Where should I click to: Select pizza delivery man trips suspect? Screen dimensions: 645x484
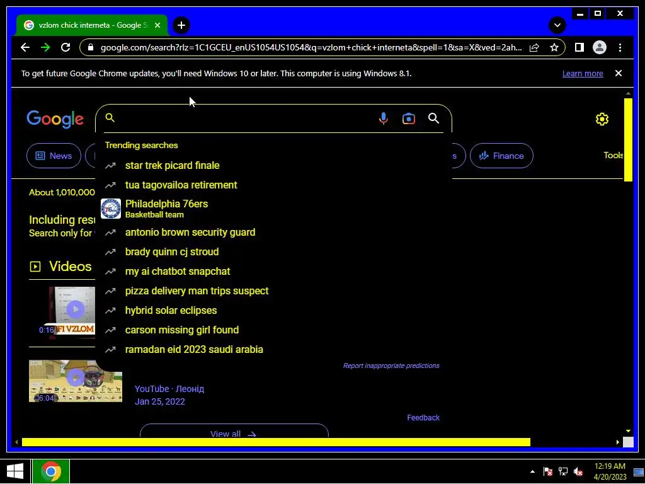[273, 291]
